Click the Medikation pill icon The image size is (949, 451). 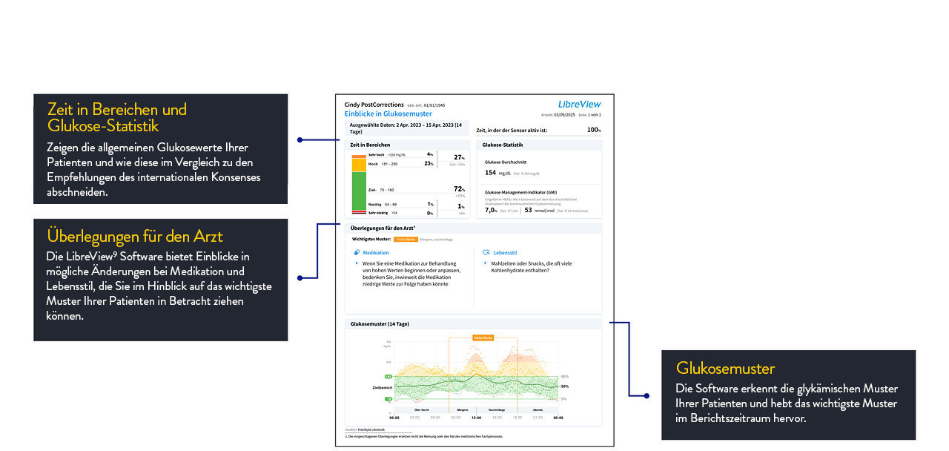pos(356,253)
